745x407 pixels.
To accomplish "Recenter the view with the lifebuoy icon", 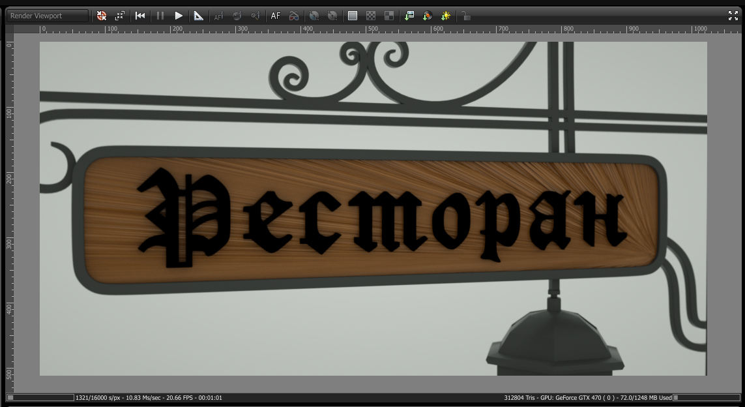I will pyautogui.click(x=102, y=16).
